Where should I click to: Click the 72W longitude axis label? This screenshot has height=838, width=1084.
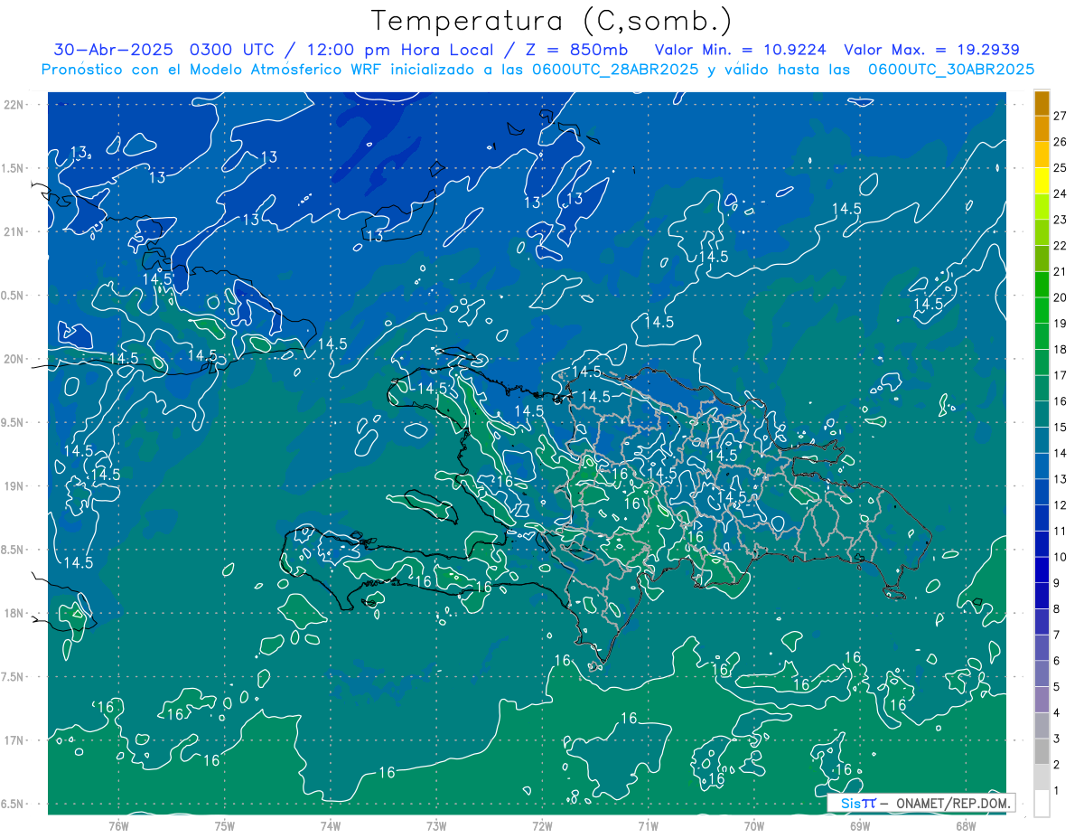542,826
